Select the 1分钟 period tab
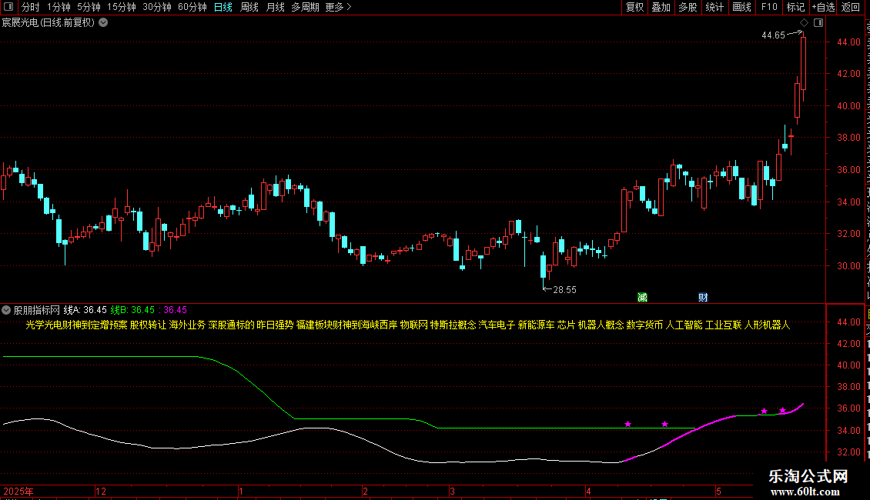The height and width of the screenshot is (500, 870). [x=59, y=7]
